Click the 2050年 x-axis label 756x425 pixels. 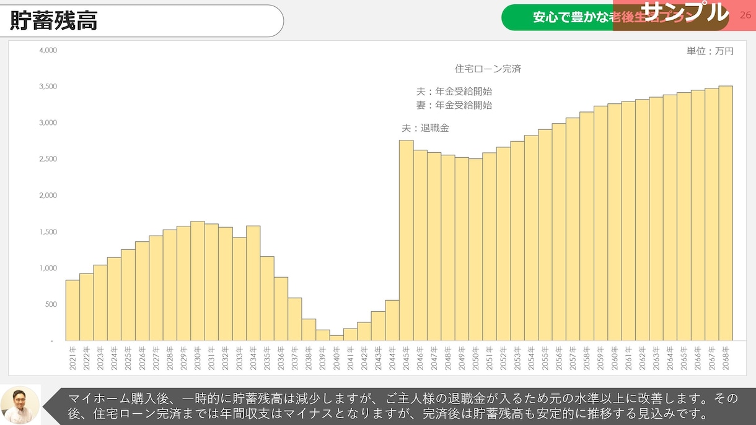coord(475,358)
